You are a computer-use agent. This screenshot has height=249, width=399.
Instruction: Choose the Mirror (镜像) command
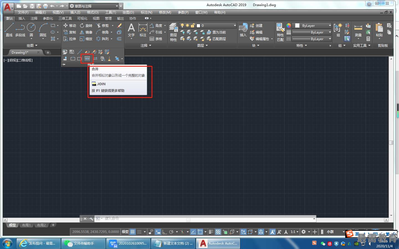click(86, 32)
